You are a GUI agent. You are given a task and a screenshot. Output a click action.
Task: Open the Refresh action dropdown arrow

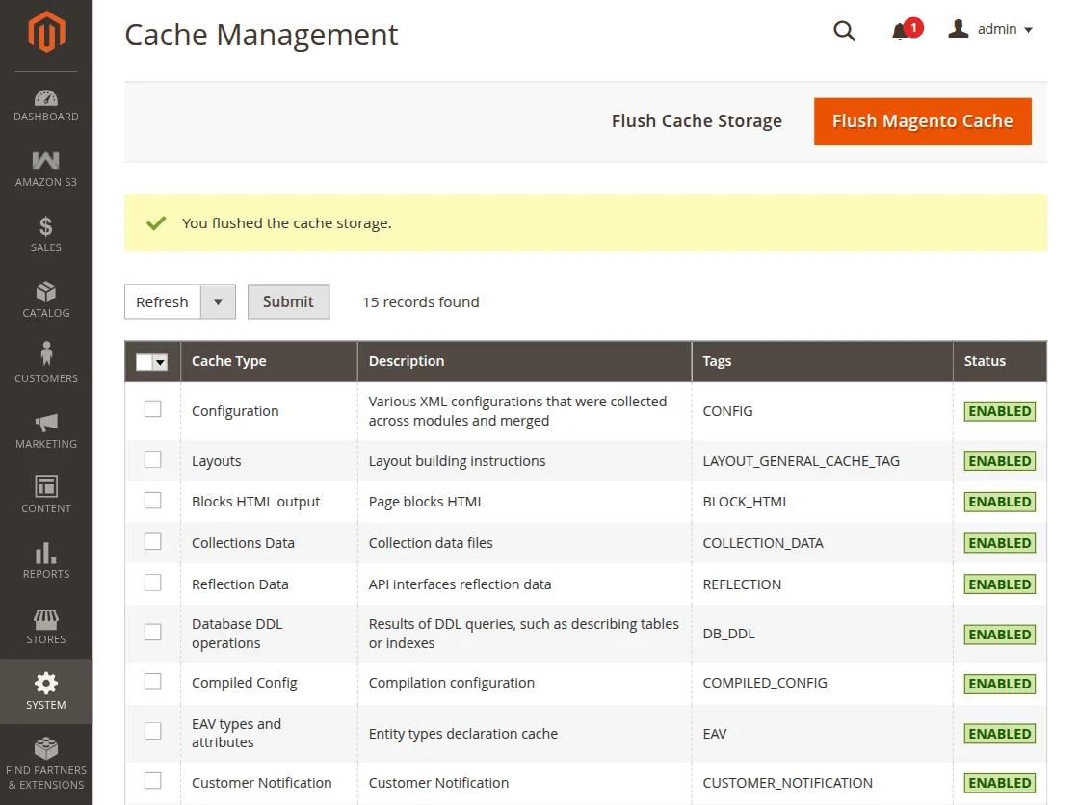219,301
